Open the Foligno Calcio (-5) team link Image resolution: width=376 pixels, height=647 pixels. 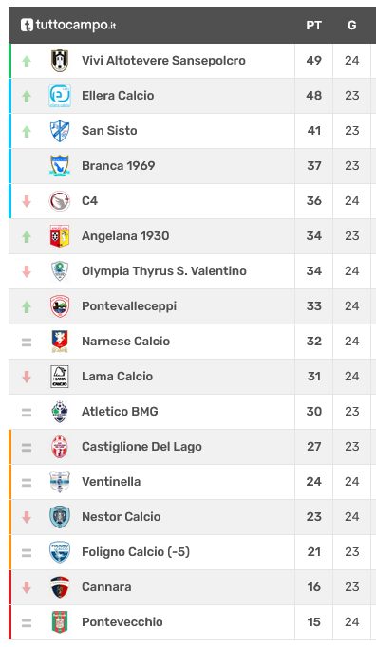[x=136, y=552]
